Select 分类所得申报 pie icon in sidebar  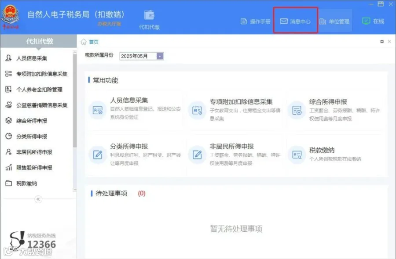pos(8,136)
